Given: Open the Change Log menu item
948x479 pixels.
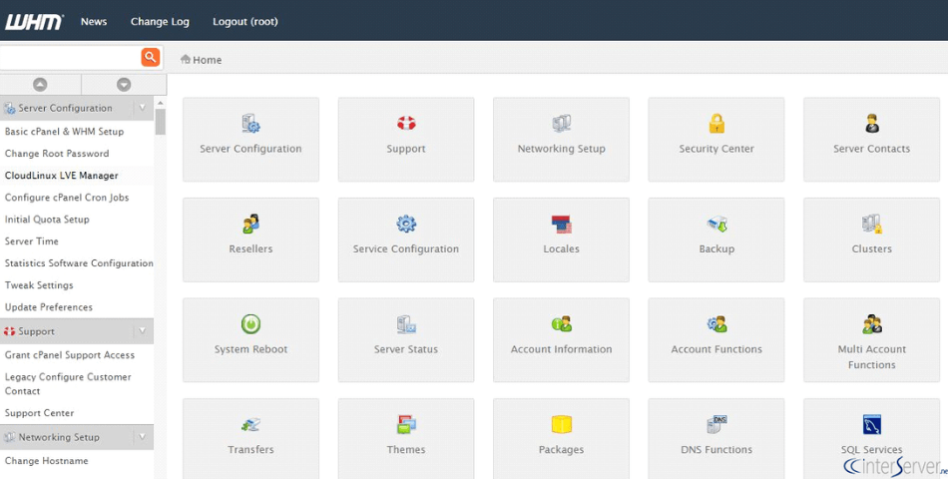Looking at the screenshot, I should [160, 21].
